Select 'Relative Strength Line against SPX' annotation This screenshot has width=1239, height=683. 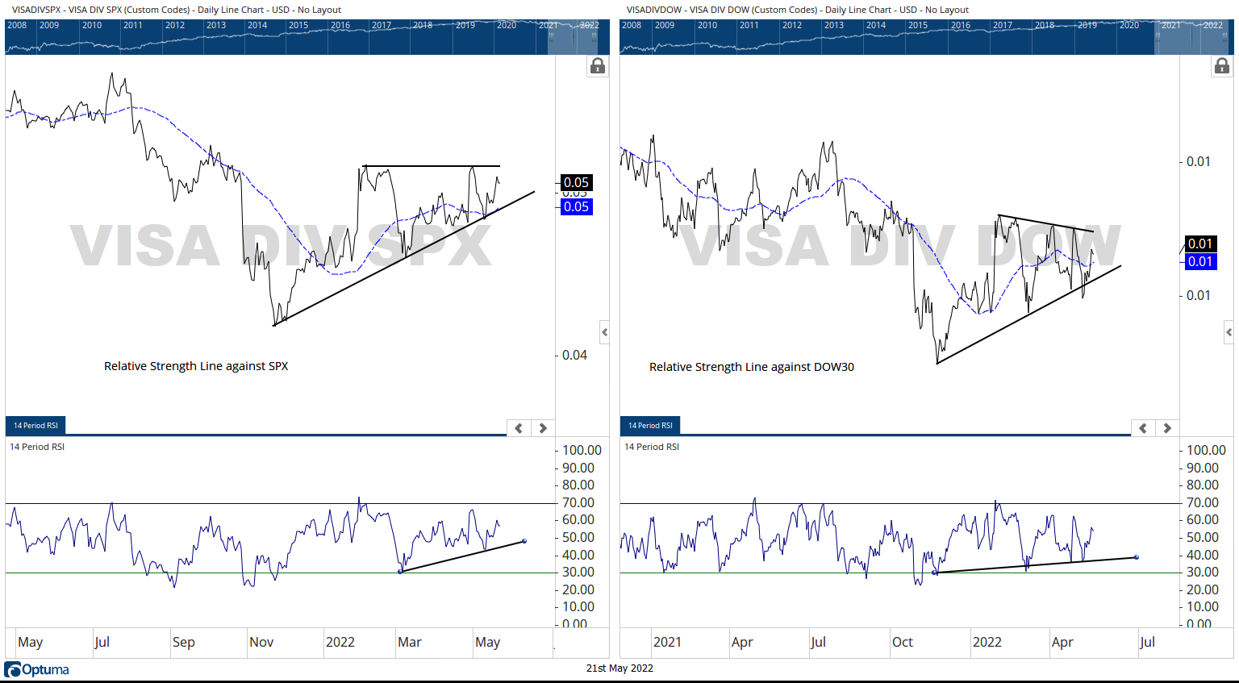click(196, 366)
